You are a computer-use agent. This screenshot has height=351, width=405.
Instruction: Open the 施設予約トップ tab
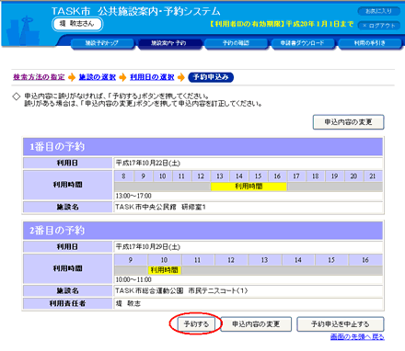(x=102, y=43)
